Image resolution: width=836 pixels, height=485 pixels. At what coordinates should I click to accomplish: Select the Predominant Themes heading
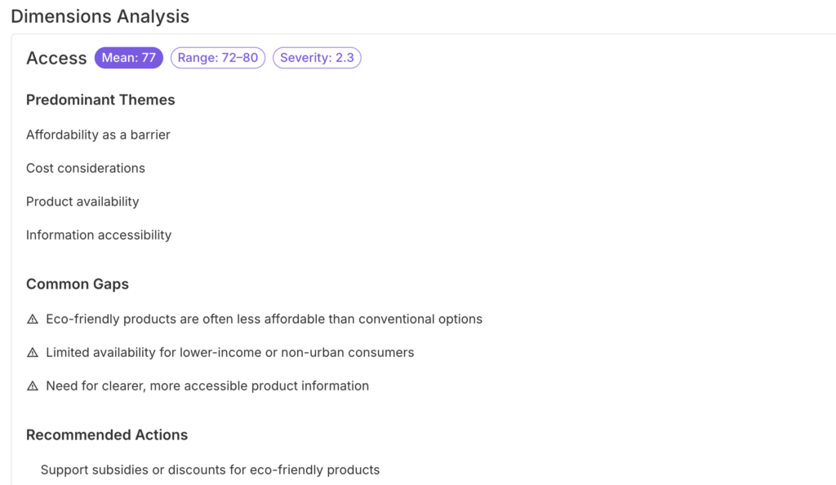click(100, 99)
